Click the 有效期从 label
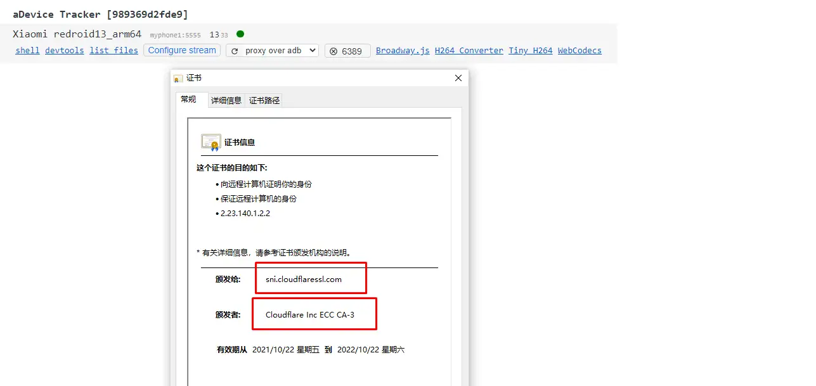 [232, 350]
